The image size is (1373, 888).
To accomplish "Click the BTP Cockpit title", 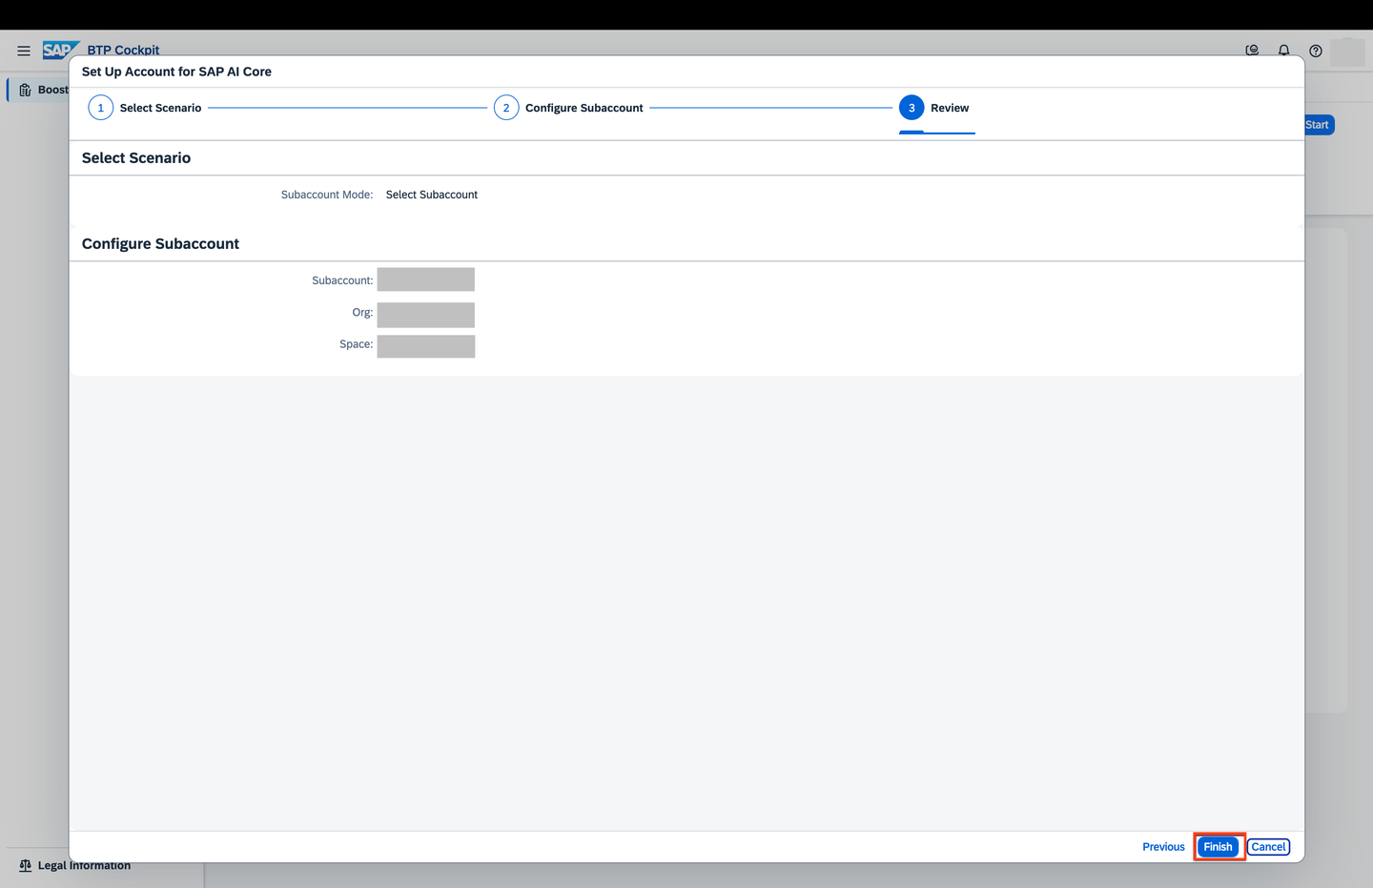I will pos(123,51).
